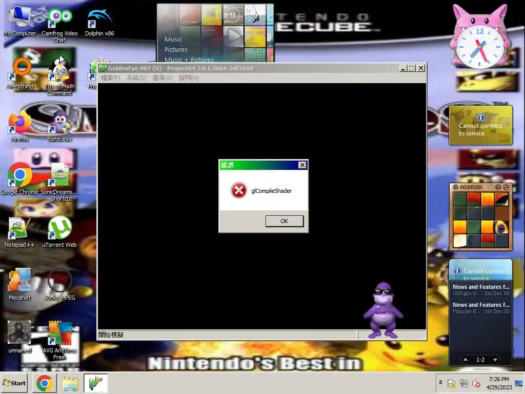Open first News and Features USA.gov headline

pyautogui.click(x=481, y=290)
